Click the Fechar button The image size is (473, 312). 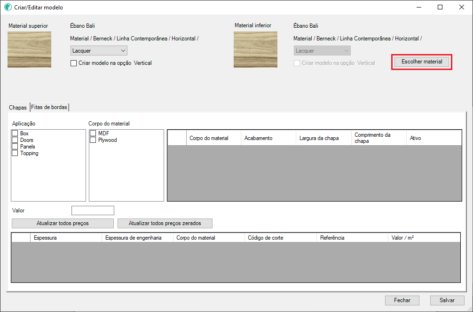click(x=402, y=300)
